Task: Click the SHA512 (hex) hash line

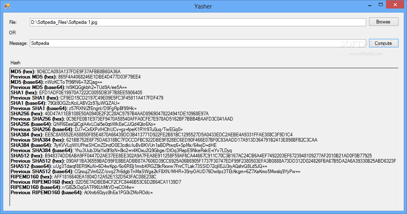Action: click(191, 156)
